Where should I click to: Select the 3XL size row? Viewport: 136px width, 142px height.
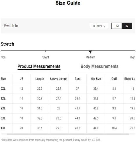68,118
